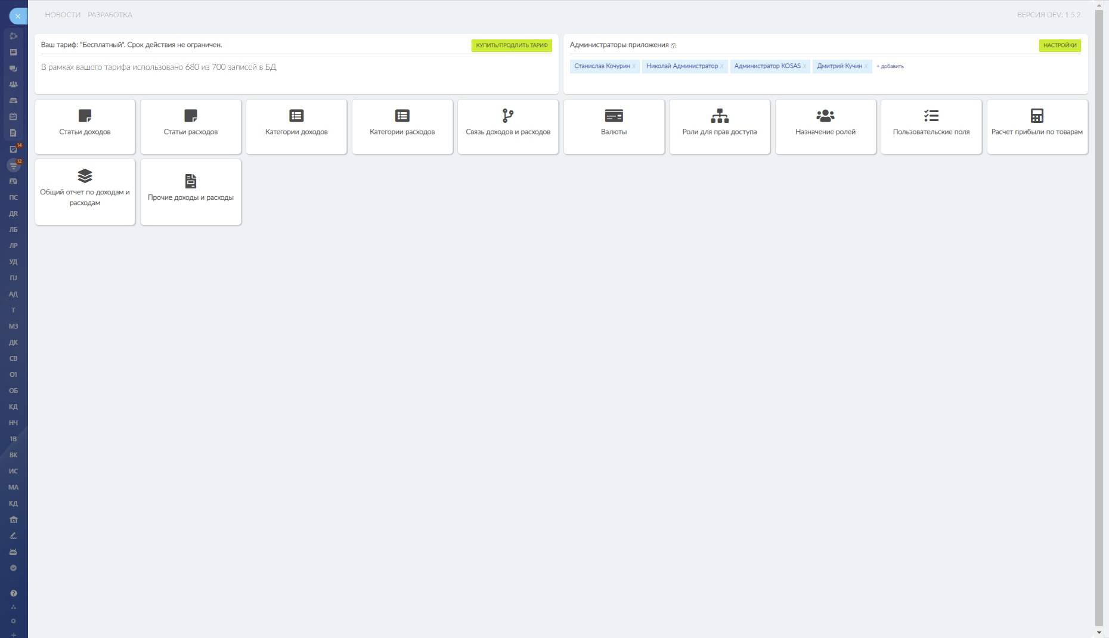Select the ВК item in sidebar
1109x638 pixels.
(13, 455)
